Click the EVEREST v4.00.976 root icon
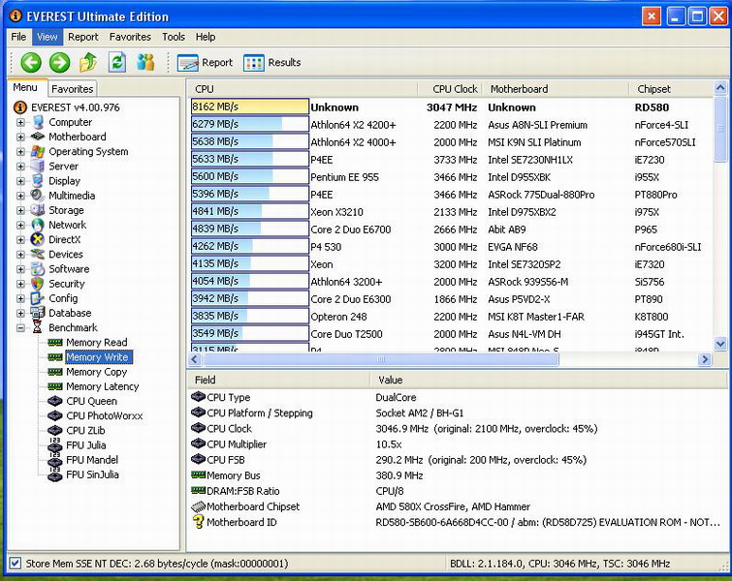The width and height of the screenshot is (732, 581). pos(20,107)
